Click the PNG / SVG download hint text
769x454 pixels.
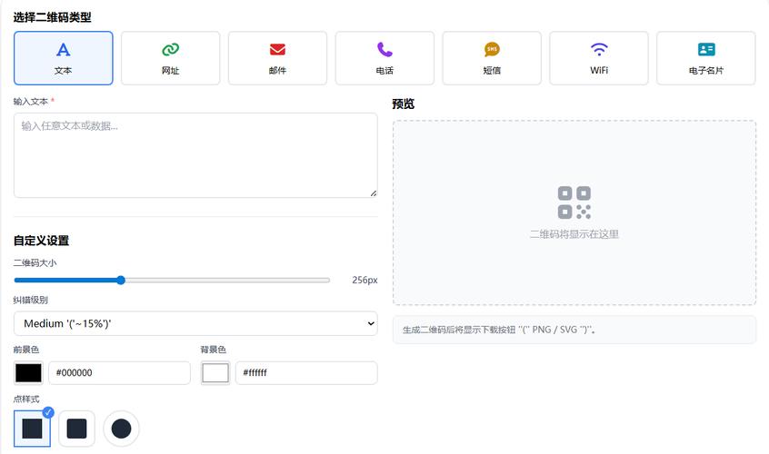(499, 330)
